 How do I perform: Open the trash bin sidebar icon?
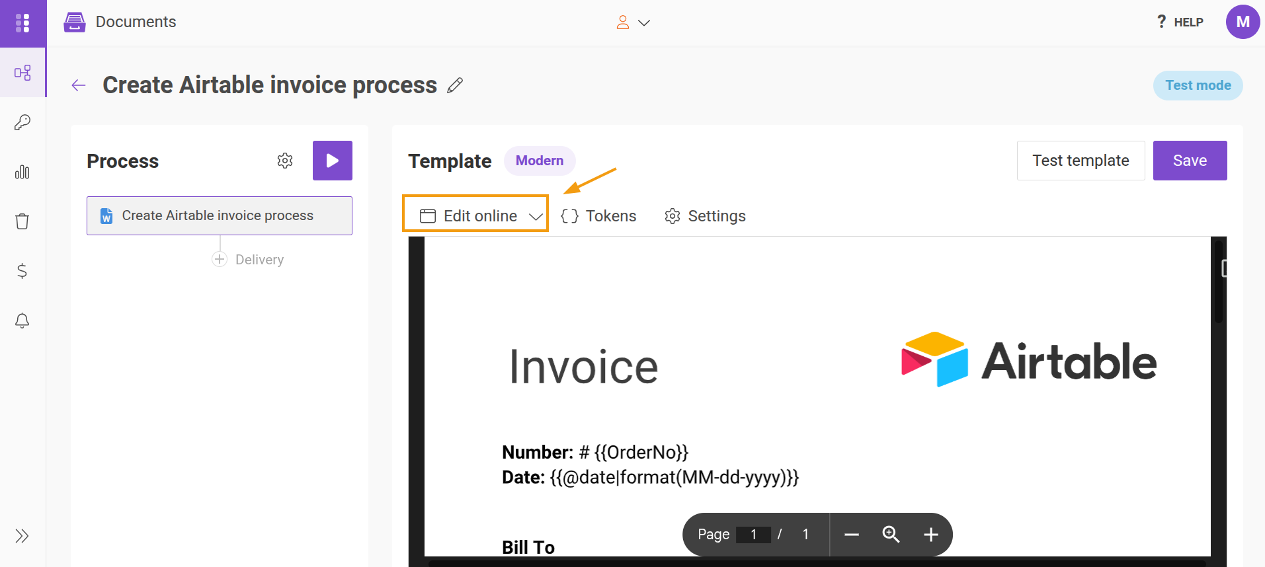tap(22, 221)
